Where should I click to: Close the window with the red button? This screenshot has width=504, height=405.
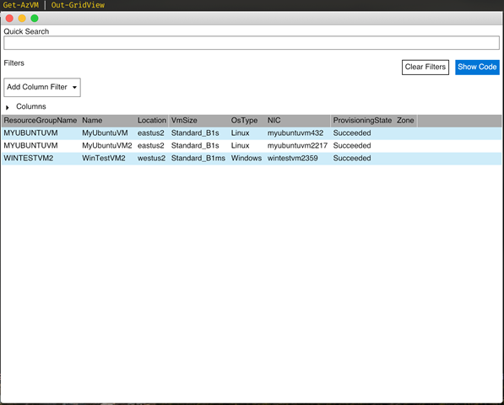click(9, 19)
